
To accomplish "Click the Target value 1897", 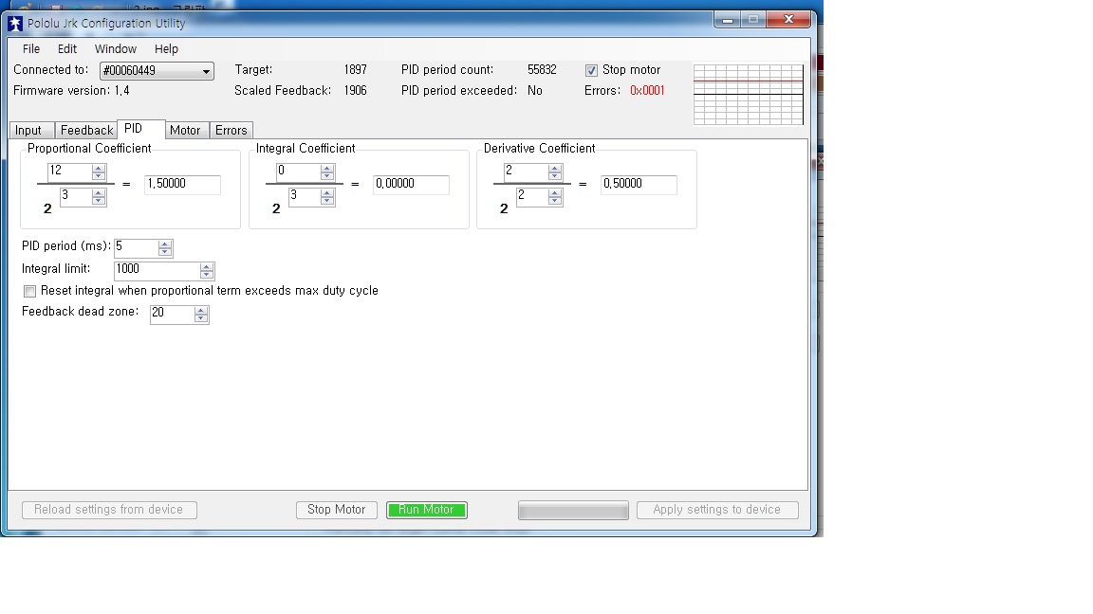I will coord(356,69).
